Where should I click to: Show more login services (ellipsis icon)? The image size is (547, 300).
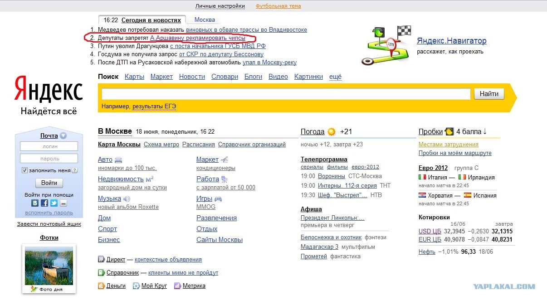coord(63,203)
